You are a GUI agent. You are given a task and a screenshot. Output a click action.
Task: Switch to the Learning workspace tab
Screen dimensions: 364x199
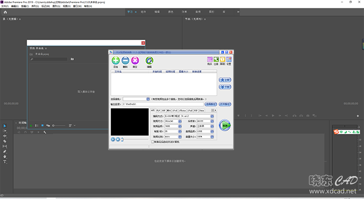pyautogui.click(x=130, y=12)
